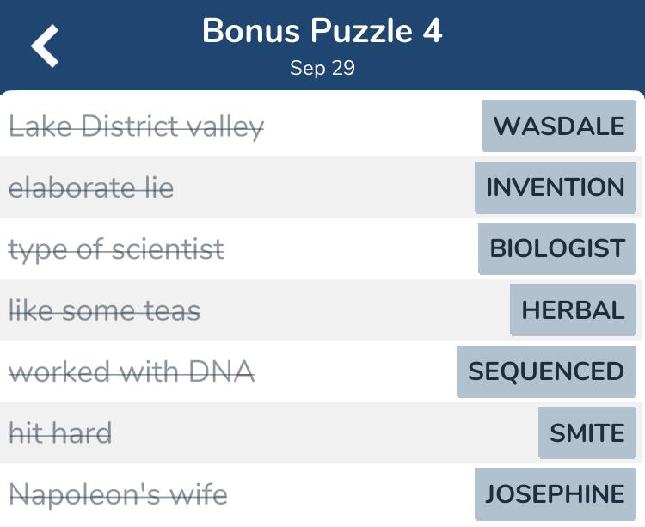Select the 'elaborate lie' clue
This screenshot has height=527, width=645.
pyautogui.click(x=91, y=187)
